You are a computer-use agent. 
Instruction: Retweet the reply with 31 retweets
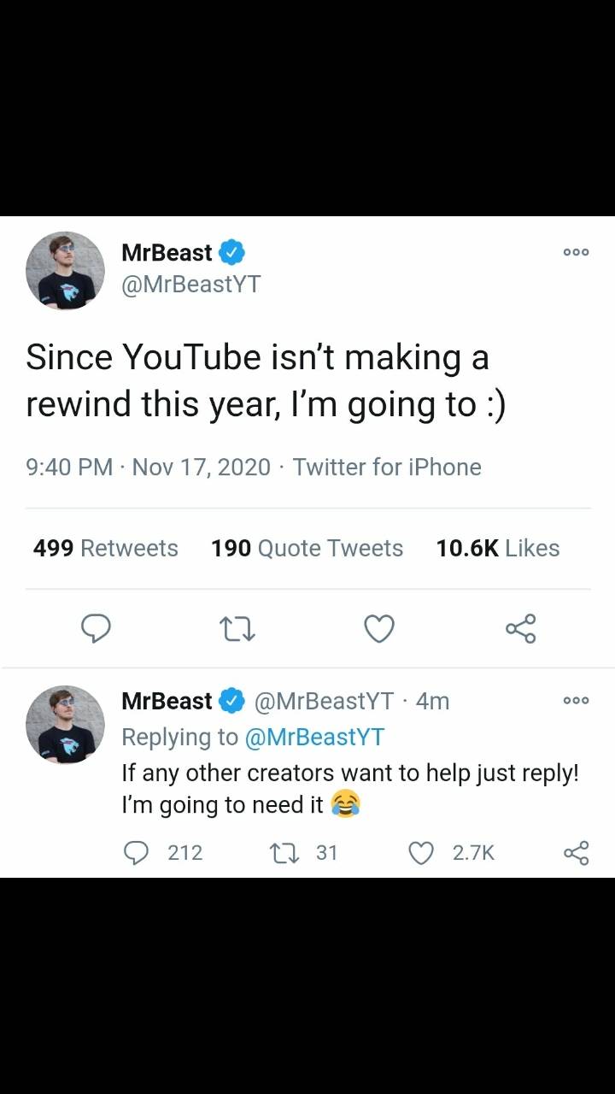pyautogui.click(x=280, y=852)
